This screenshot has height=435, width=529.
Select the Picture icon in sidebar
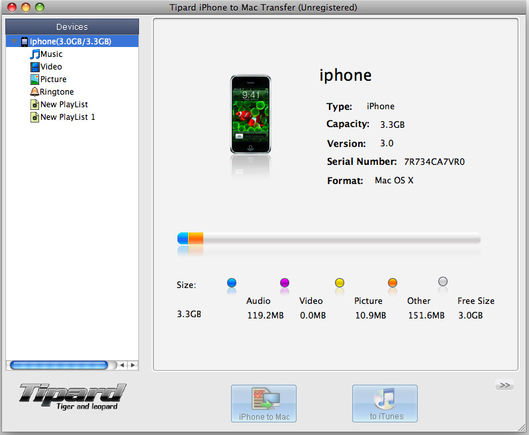pos(34,79)
